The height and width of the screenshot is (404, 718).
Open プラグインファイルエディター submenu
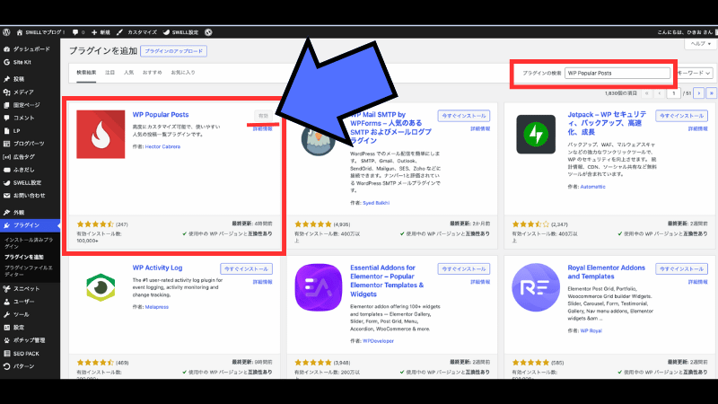pyautogui.click(x=29, y=271)
